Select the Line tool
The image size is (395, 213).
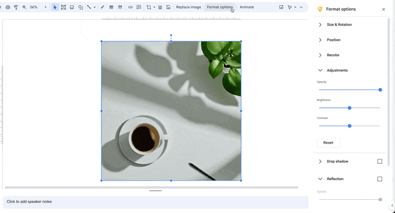pyautogui.click(x=89, y=7)
